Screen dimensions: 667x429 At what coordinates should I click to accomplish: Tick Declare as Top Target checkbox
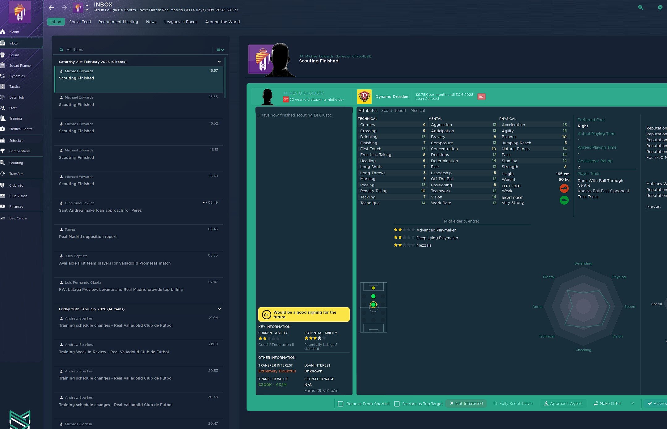pos(397,404)
